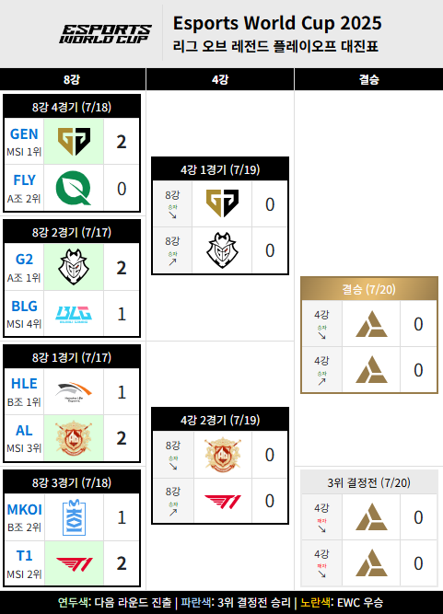Select the 결승 column header
This screenshot has width=443, height=614.
pos(369,79)
